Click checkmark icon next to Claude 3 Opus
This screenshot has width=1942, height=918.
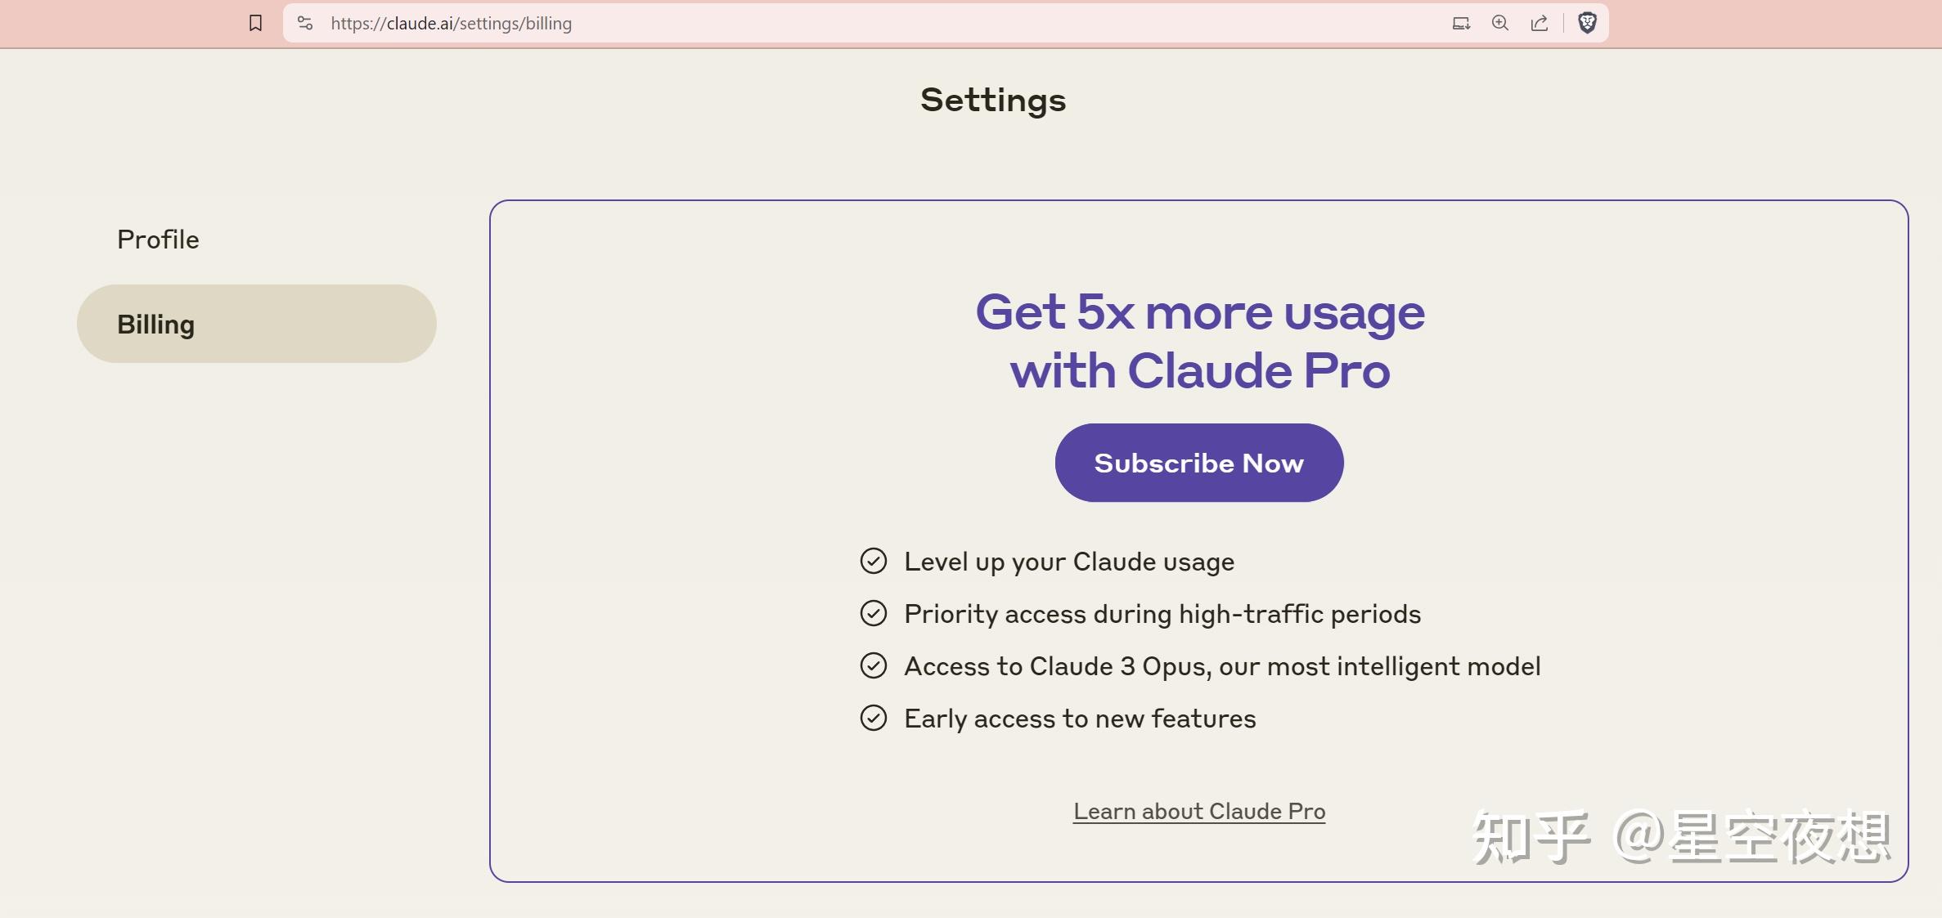point(873,666)
